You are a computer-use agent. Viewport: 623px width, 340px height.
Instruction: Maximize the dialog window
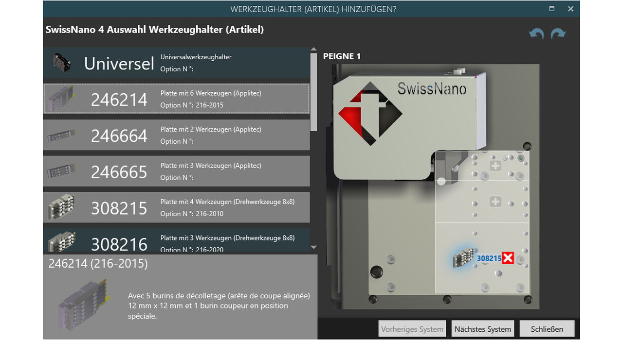pyautogui.click(x=551, y=9)
